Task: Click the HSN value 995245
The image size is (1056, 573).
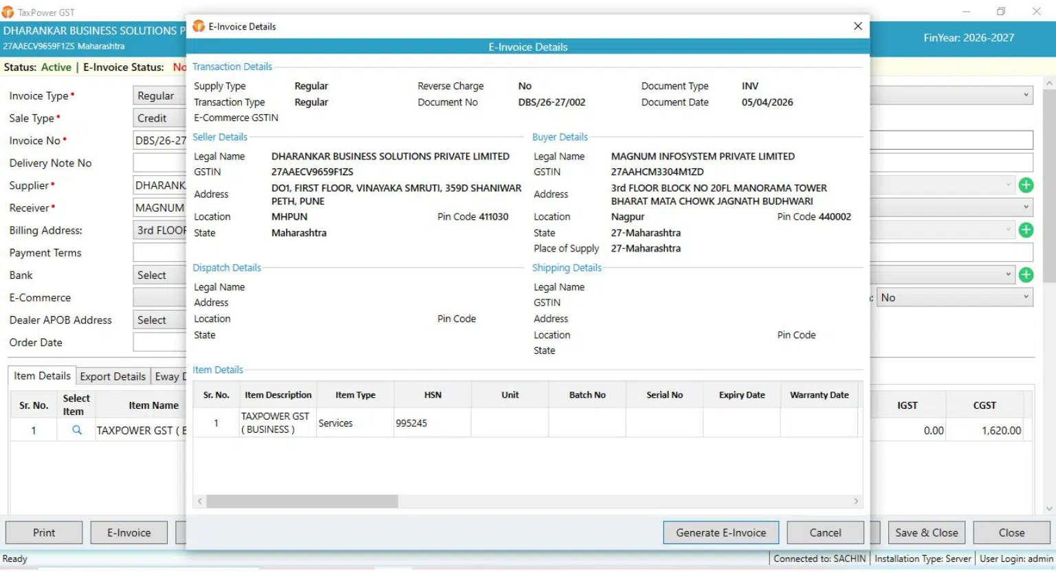Action: tap(411, 423)
